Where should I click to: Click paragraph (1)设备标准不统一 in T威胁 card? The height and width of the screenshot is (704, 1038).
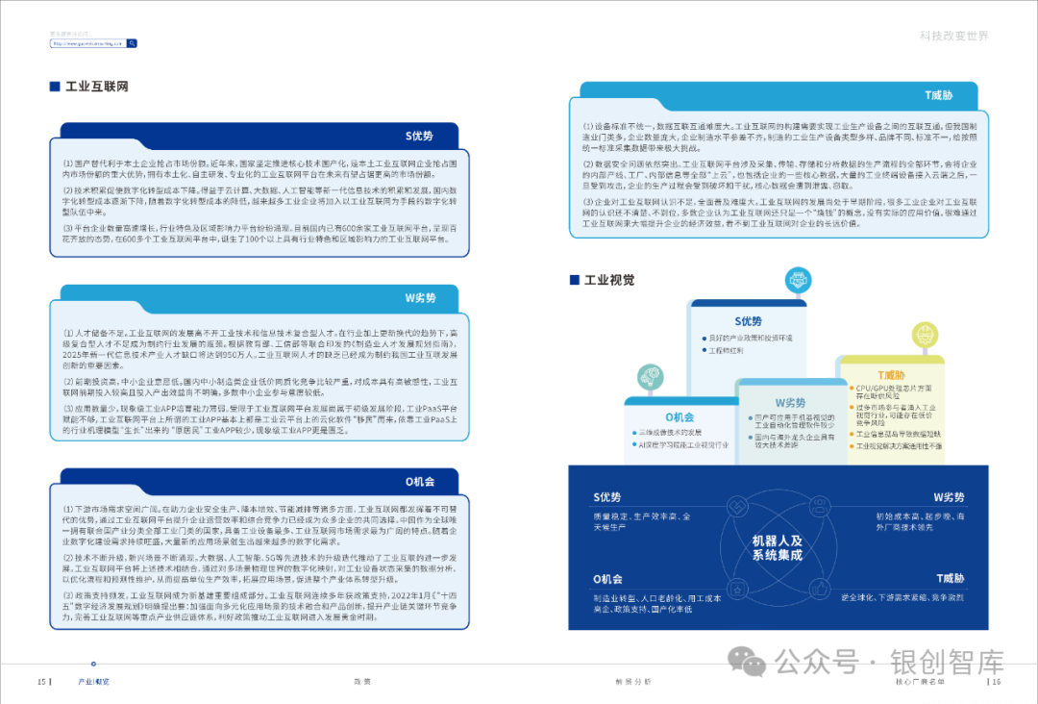click(779, 138)
